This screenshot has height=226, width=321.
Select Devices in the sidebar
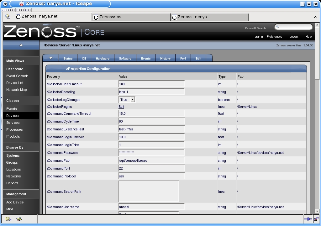point(13,116)
